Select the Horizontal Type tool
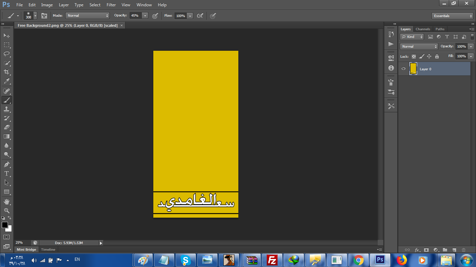Viewport: 476px width, 267px height. click(7, 173)
